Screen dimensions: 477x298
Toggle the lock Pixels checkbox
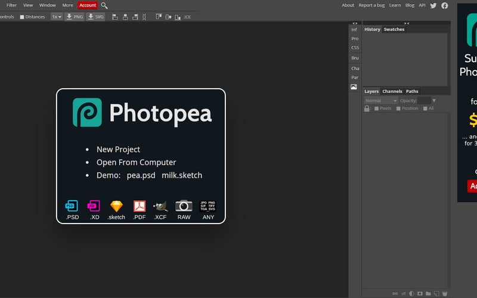376,108
